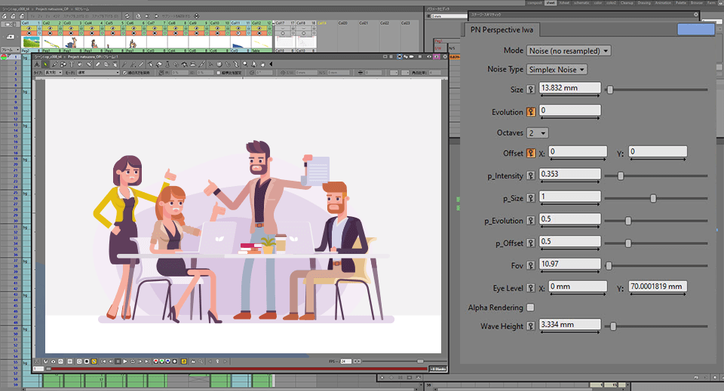Screen dimensions: 724x391
Task: Click the Play button in viewer playback bar
Action: click(x=124, y=362)
